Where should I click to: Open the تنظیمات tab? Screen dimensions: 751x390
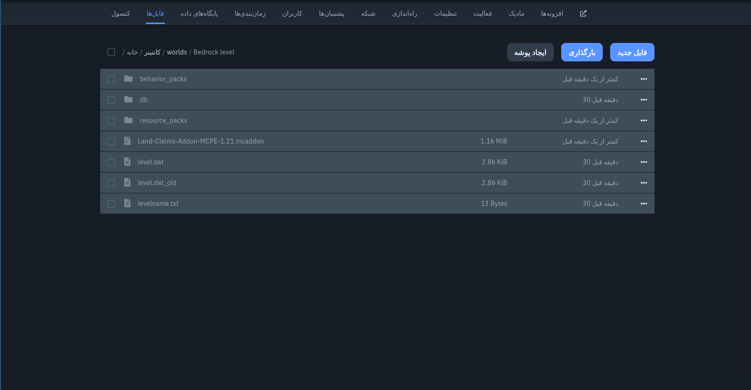(445, 14)
